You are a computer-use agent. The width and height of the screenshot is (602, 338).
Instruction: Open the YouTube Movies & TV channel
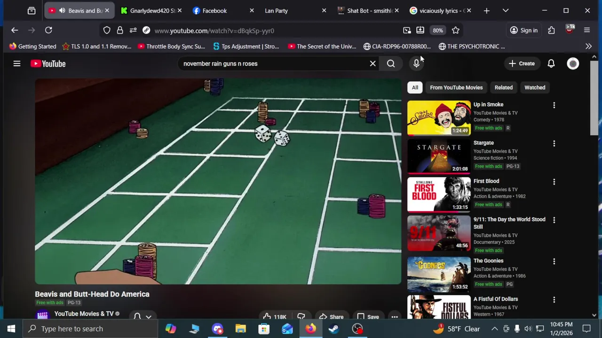point(84,314)
